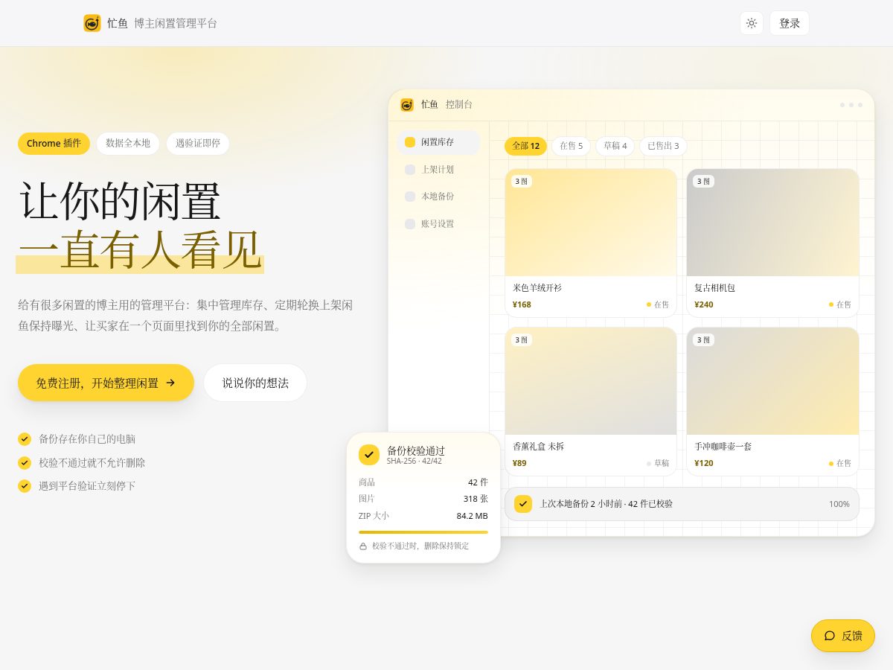Click the ¥89 price text

coord(519,463)
